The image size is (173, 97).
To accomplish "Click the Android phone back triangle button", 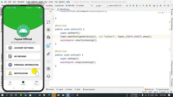I will pyautogui.click(x=33, y=88).
